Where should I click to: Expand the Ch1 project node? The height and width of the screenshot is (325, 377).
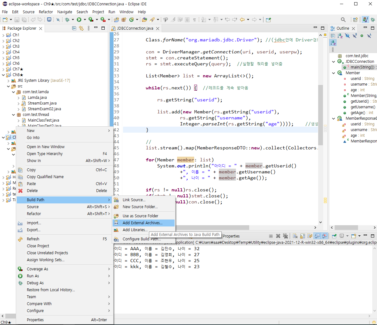3,35
